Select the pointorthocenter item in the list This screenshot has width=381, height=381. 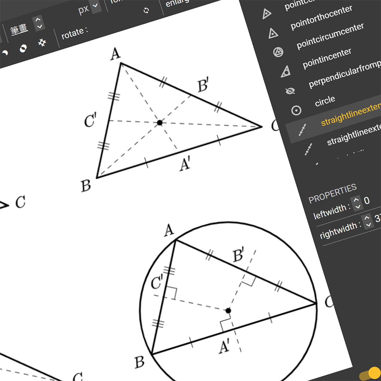click(x=321, y=18)
